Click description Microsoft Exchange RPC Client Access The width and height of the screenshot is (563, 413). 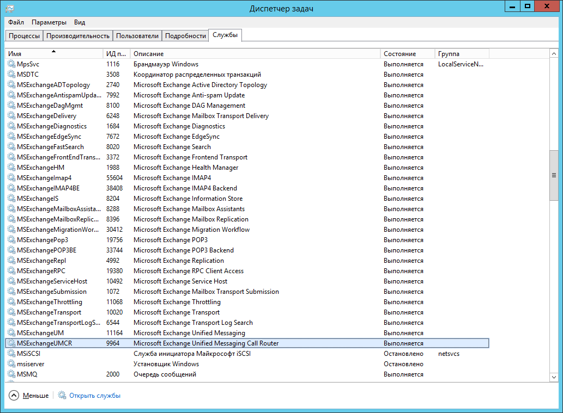pyautogui.click(x=189, y=271)
